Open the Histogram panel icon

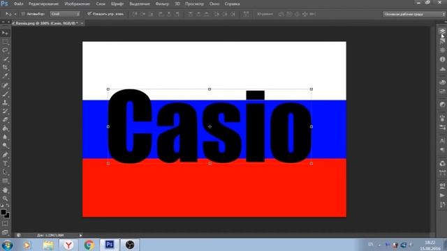tap(442, 69)
